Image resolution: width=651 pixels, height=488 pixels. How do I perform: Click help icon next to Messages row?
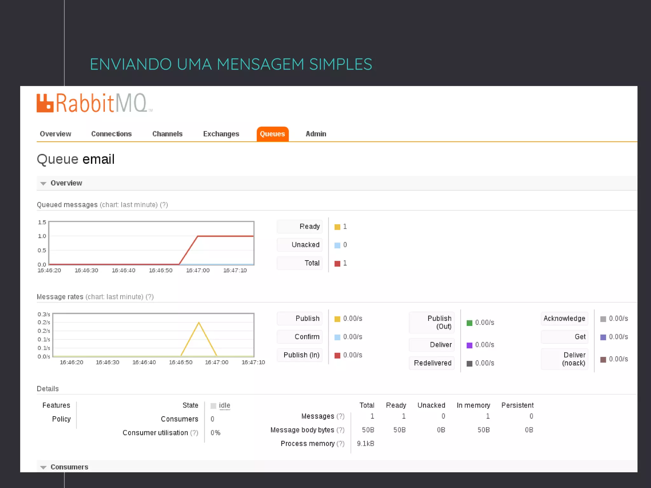coord(340,417)
